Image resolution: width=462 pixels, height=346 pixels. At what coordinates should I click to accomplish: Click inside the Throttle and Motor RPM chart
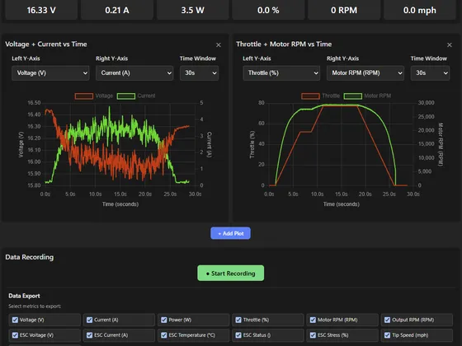point(342,144)
